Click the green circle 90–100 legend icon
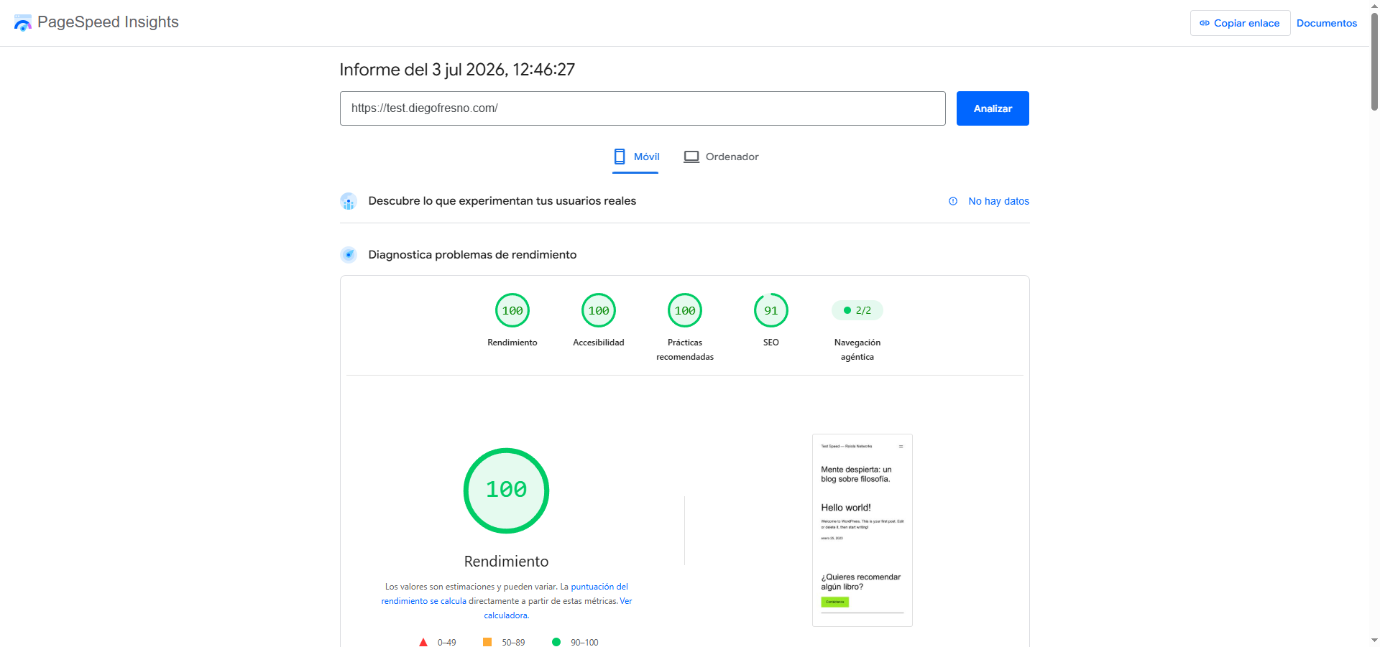The image size is (1380, 647). [556, 642]
